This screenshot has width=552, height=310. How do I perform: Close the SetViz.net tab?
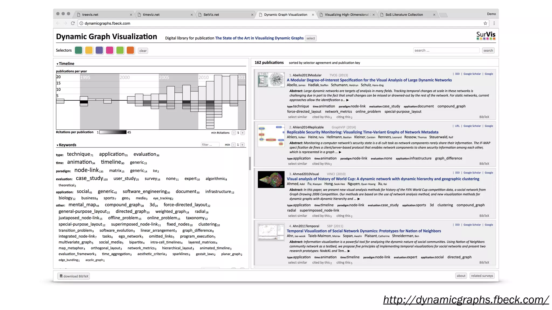click(252, 15)
